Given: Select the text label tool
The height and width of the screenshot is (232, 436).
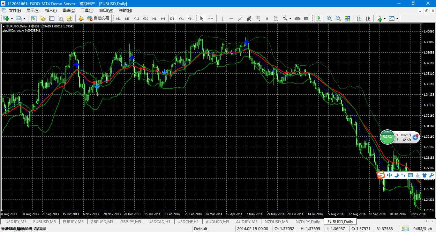Looking at the screenshot, I should (276, 18).
